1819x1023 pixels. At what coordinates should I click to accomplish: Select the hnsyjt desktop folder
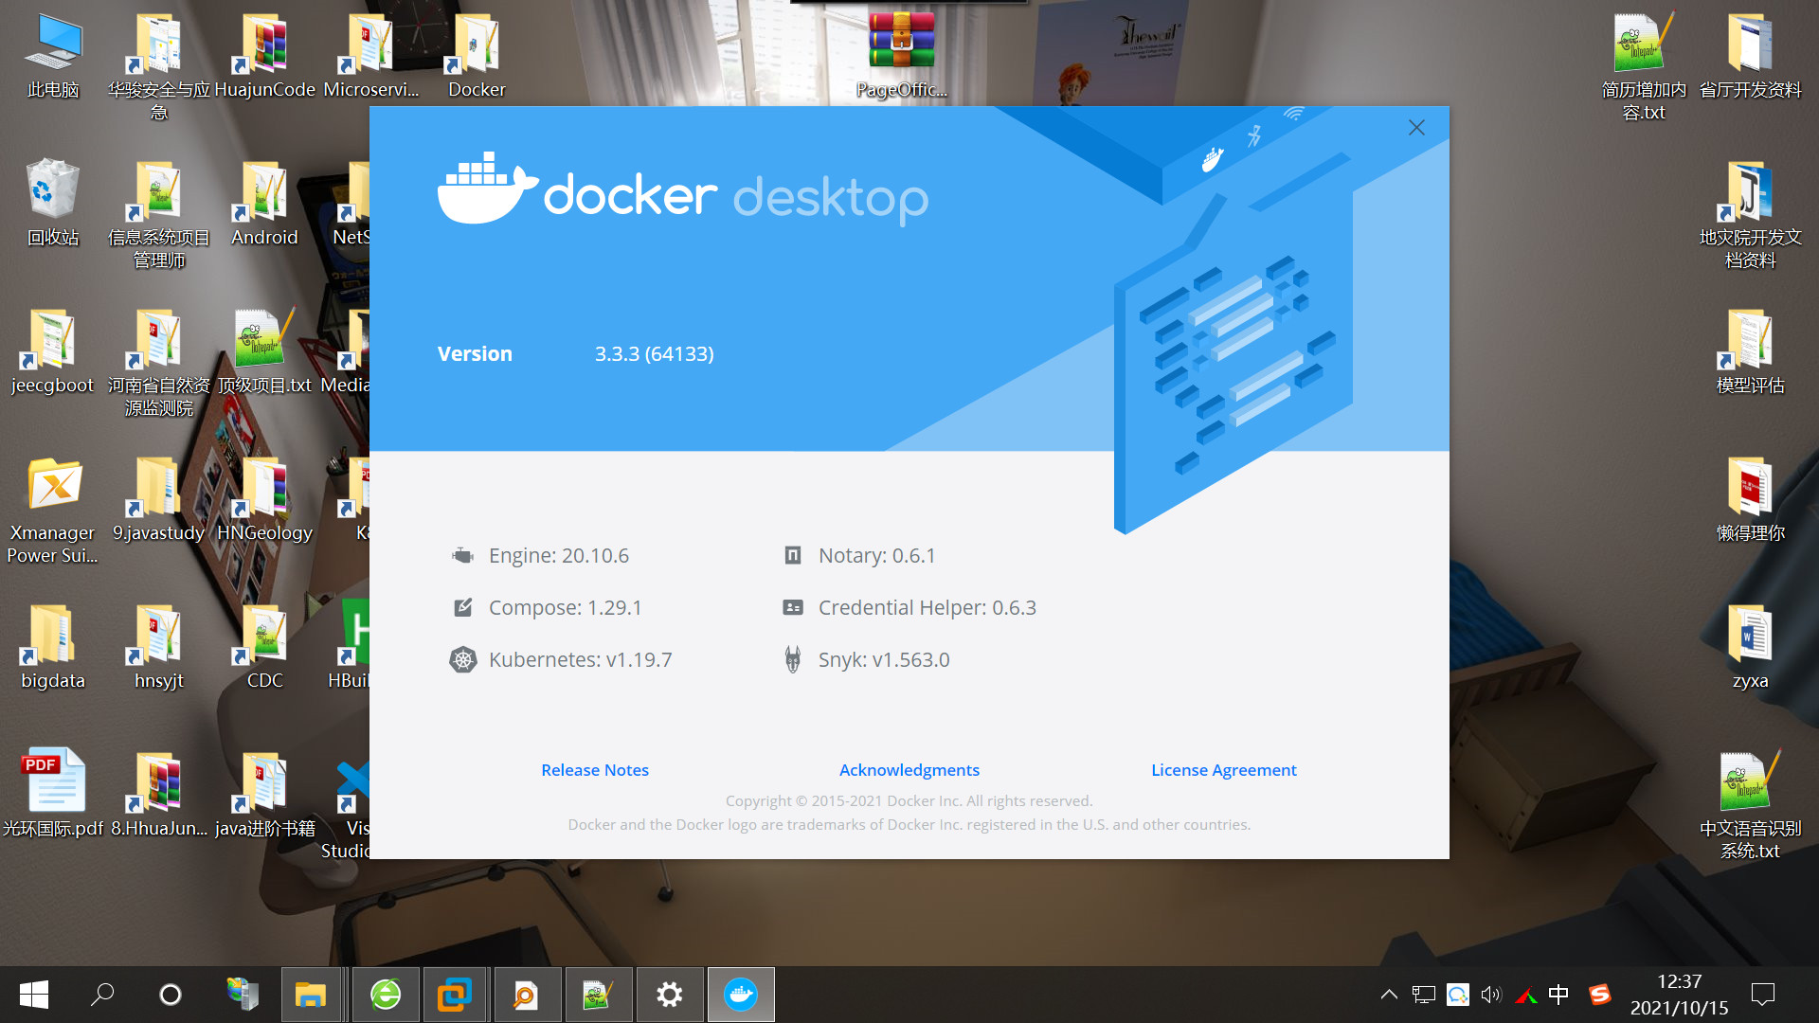(x=158, y=648)
